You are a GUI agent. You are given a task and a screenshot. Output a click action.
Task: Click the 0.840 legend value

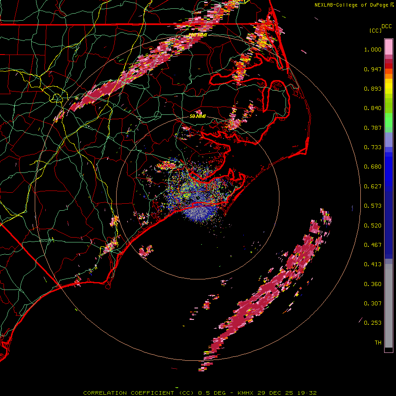373,108
